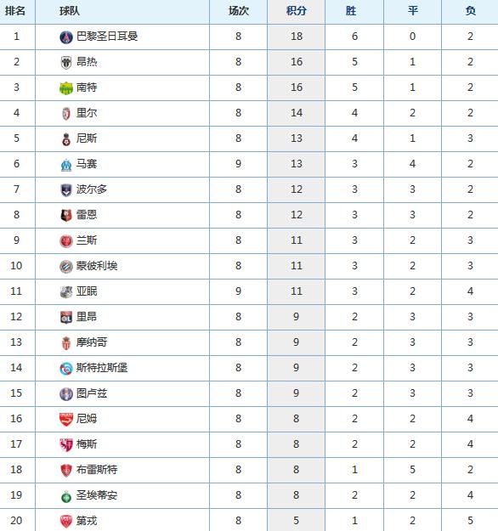Select the Strasbourg circular logo
The image size is (498, 531).
(66, 369)
